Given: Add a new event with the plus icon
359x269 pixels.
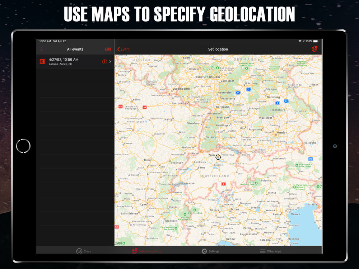Looking at the screenshot, I should 41,49.
